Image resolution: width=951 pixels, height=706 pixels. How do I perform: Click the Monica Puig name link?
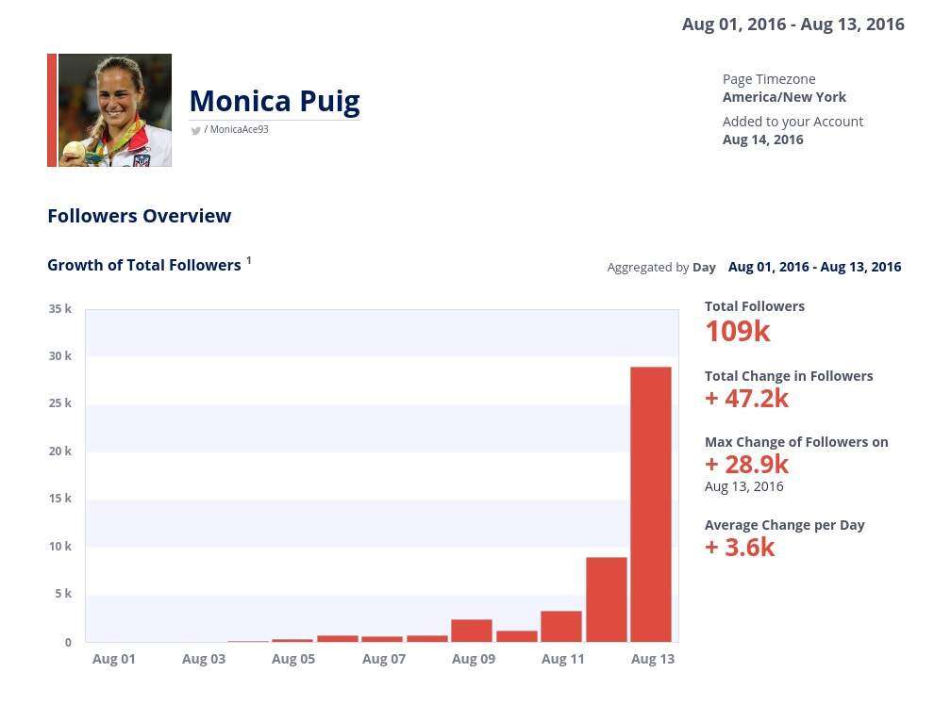tap(275, 101)
